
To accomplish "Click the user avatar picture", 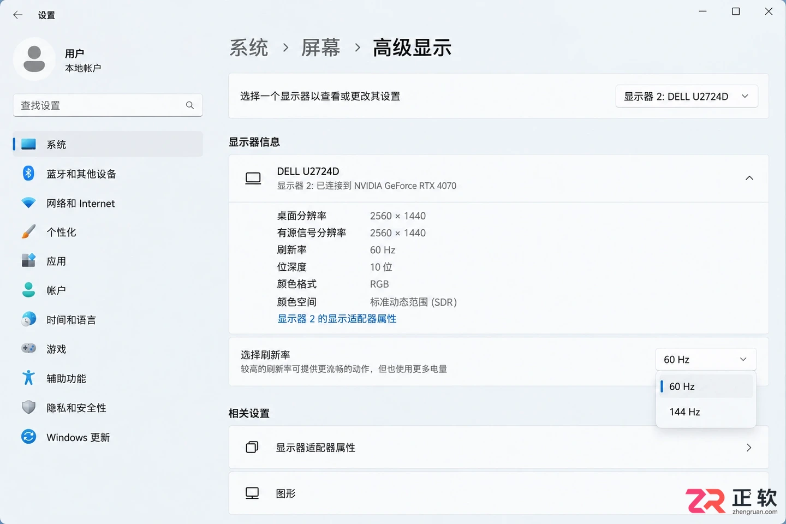I will [34, 59].
